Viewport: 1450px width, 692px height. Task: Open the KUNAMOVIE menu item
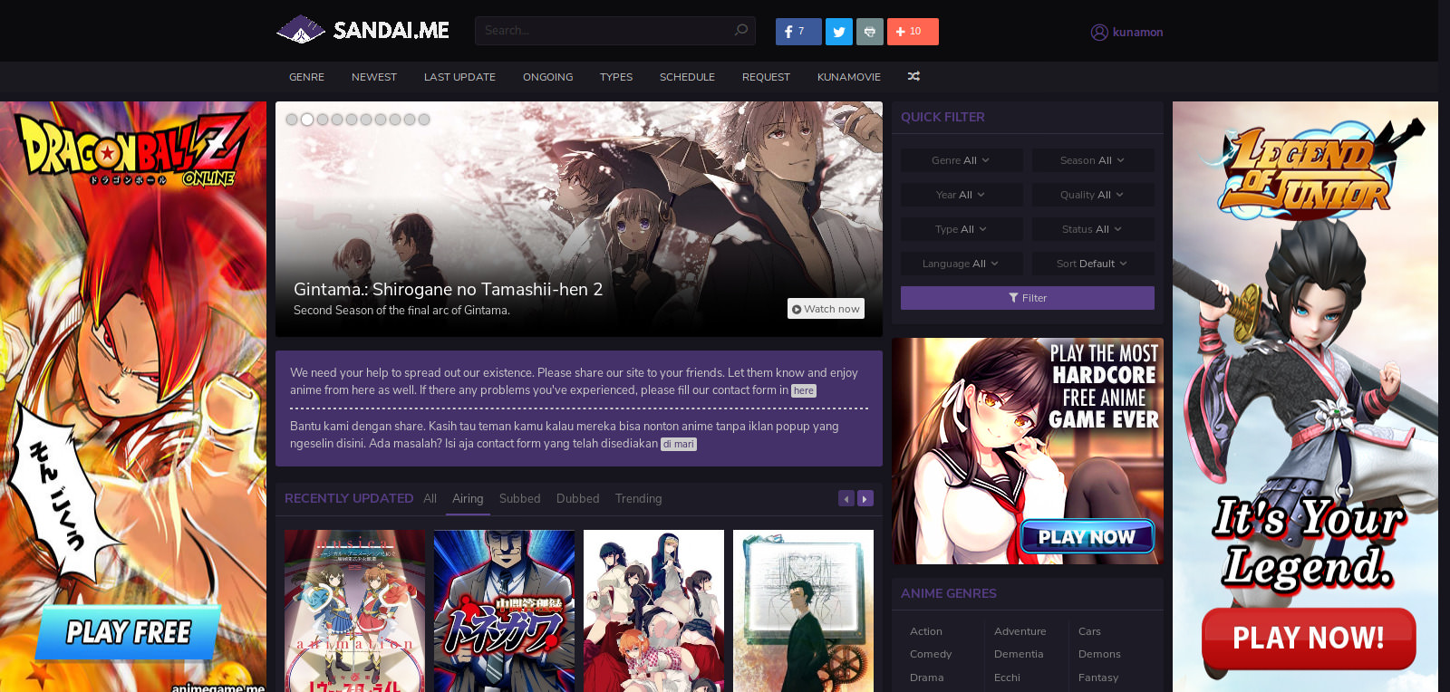(x=849, y=77)
